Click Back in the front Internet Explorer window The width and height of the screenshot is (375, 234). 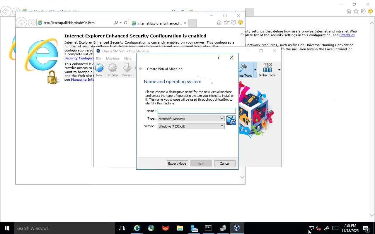pyautogui.click(x=21, y=23)
